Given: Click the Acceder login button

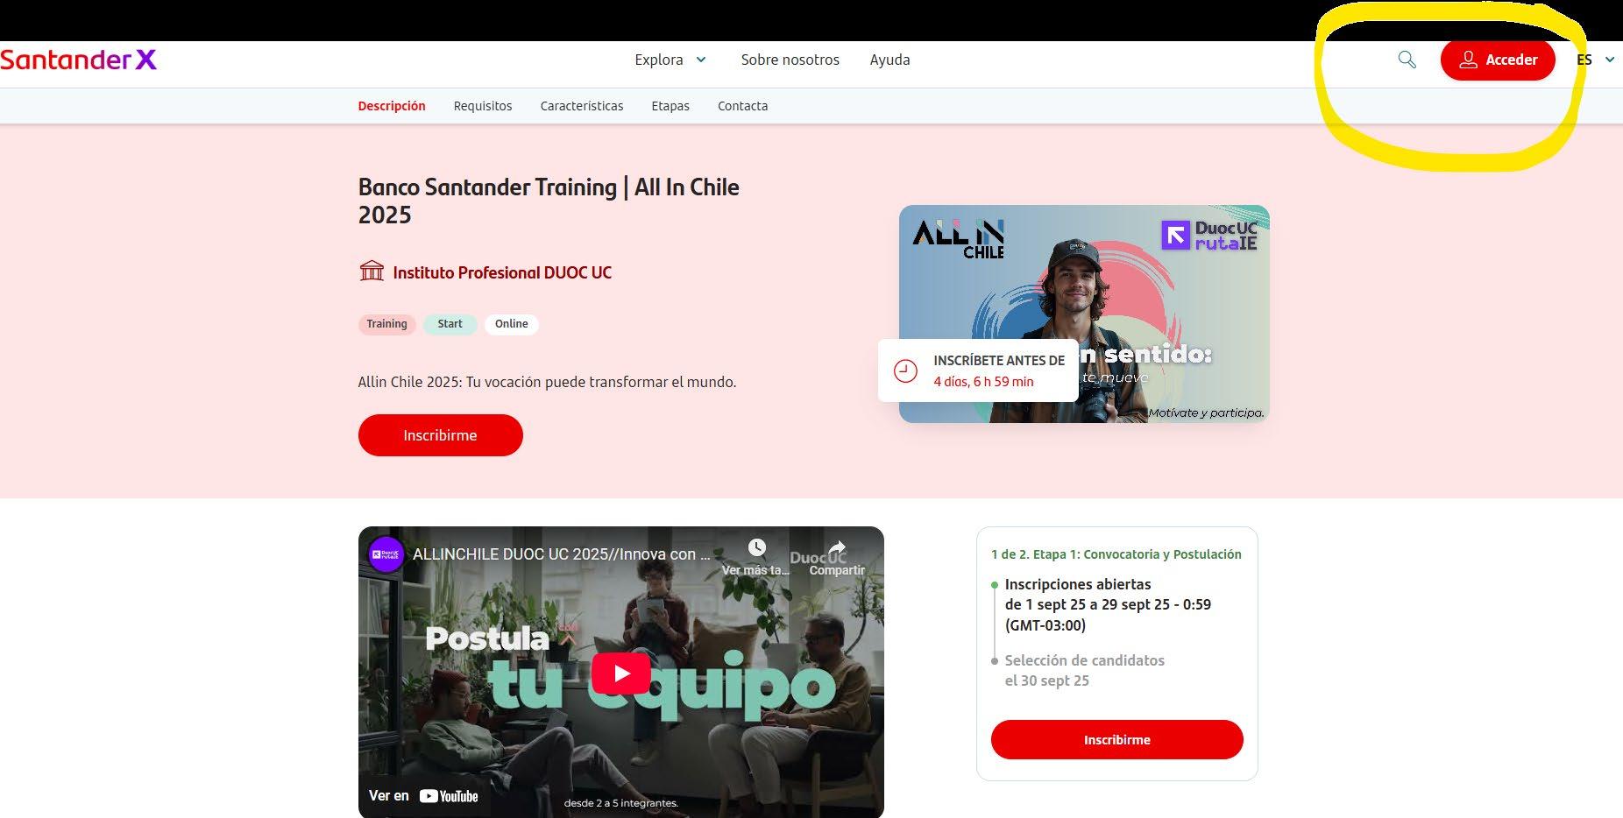Looking at the screenshot, I should point(1498,60).
